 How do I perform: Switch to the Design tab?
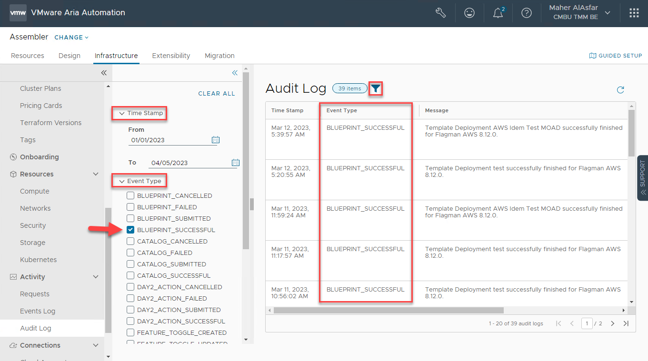pyautogui.click(x=70, y=56)
